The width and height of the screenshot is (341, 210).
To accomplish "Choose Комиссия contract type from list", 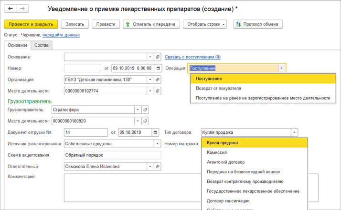I will click(216, 153).
